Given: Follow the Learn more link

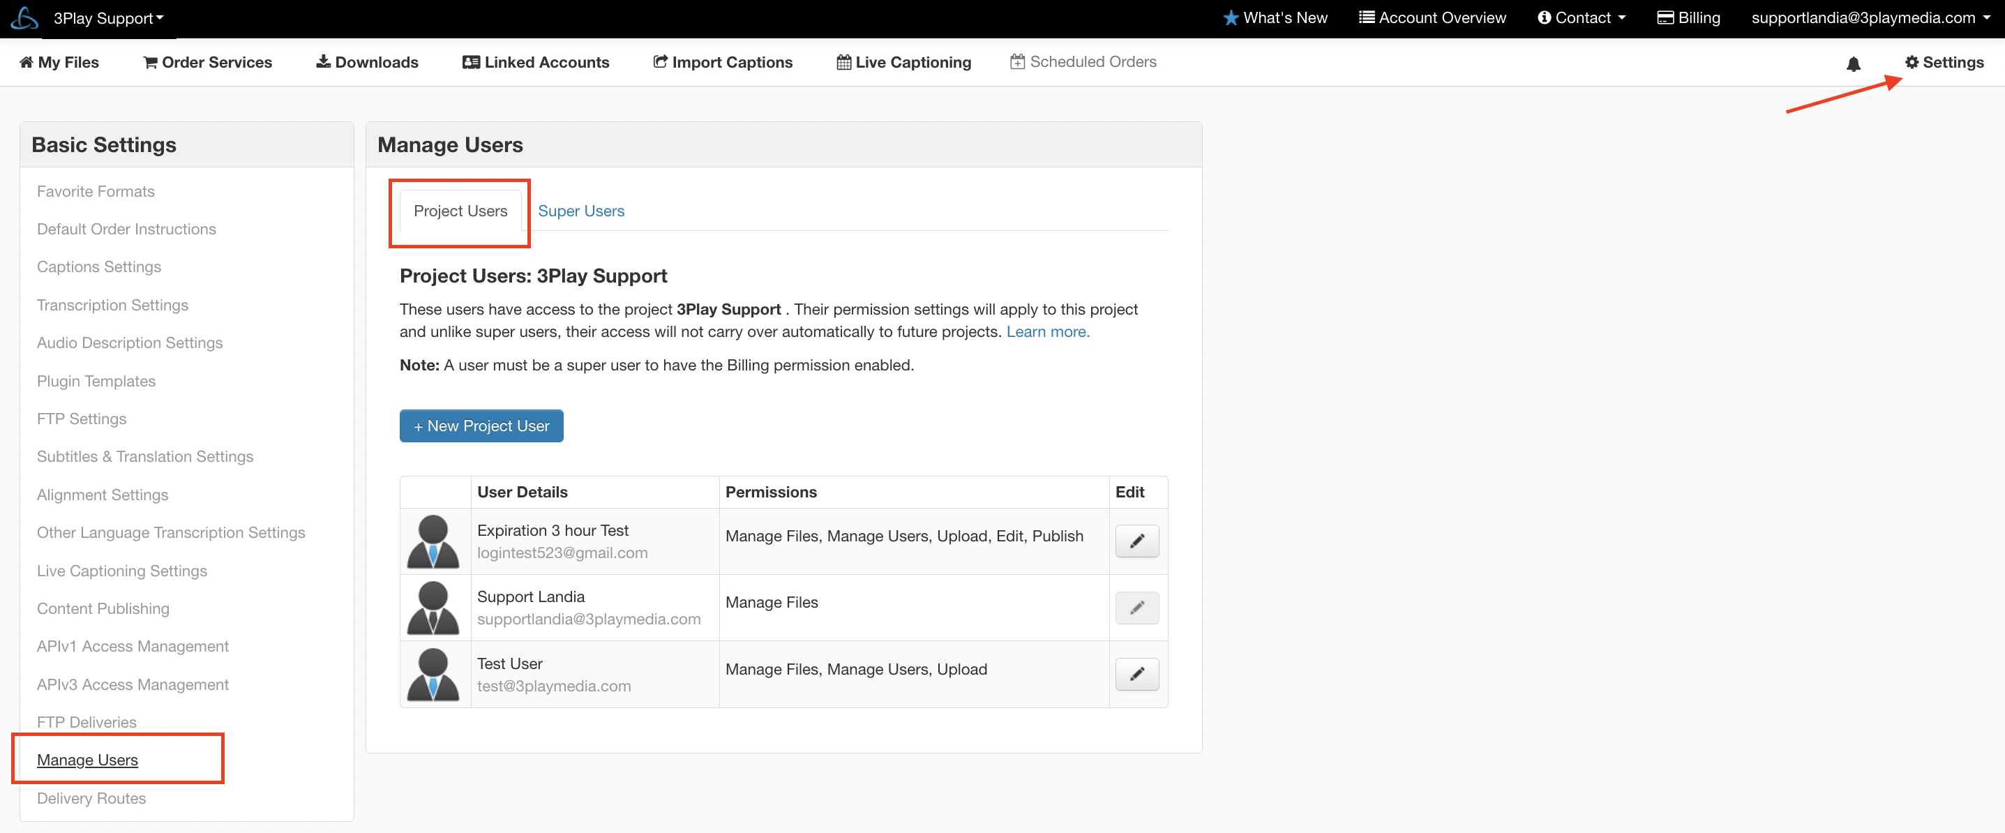Looking at the screenshot, I should point(1048,331).
